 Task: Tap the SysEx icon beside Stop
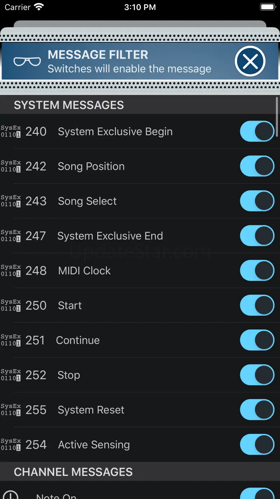pos(11,375)
